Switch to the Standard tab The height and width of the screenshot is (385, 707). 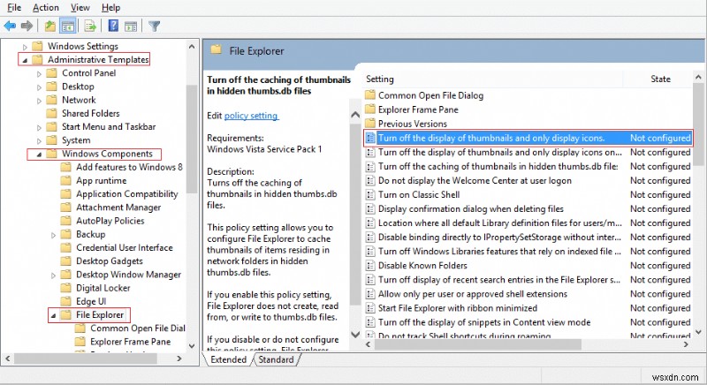coord(276,359)
